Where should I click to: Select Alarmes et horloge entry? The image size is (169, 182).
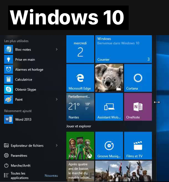tap(29, 70)
